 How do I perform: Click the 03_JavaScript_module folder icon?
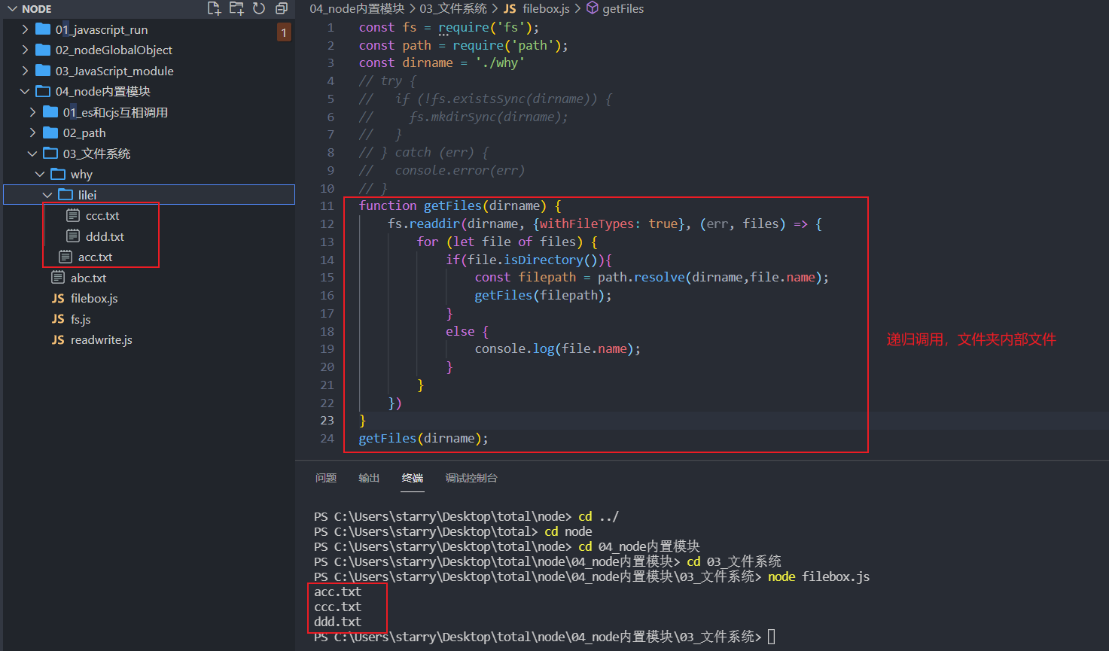tap(43, 71)
